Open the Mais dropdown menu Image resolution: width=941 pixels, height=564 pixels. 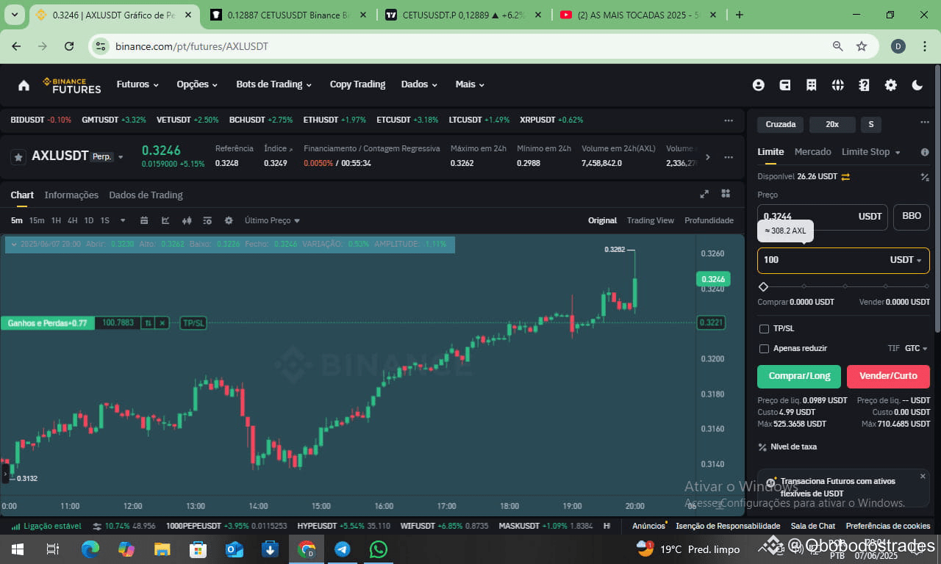470,84
